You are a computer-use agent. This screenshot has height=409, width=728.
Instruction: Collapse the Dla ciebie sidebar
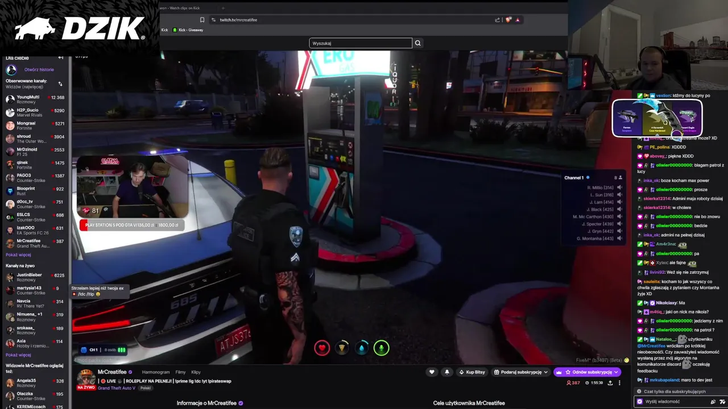click(x=60, y=58)
